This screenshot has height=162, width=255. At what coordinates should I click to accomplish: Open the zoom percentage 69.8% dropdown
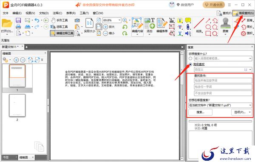pos(119,20)
